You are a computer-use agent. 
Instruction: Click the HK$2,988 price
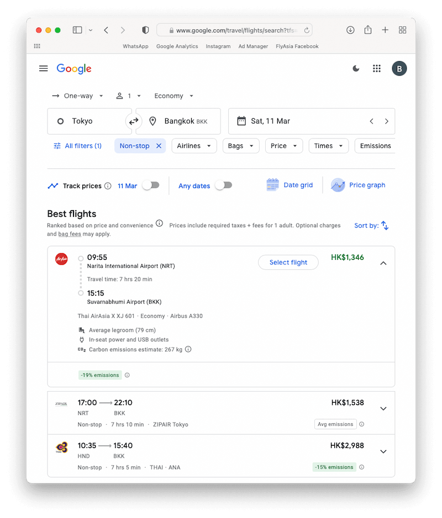pos(347,446)
